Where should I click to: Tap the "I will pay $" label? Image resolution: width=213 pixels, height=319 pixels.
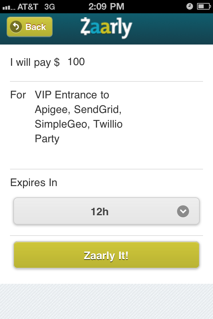(35, 62)
